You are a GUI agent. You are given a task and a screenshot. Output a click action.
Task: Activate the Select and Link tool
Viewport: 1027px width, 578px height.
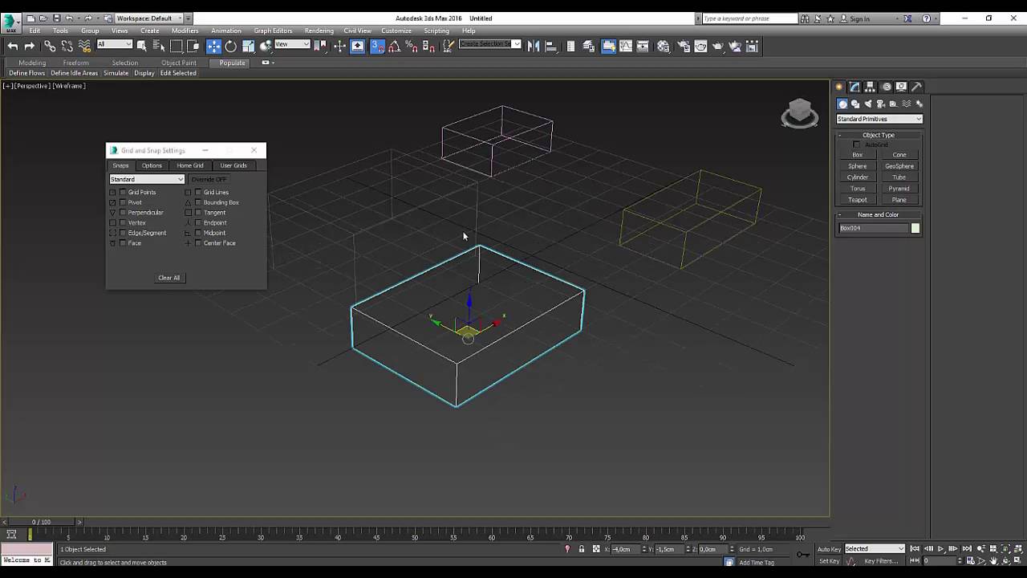click(x=50, y=47)
